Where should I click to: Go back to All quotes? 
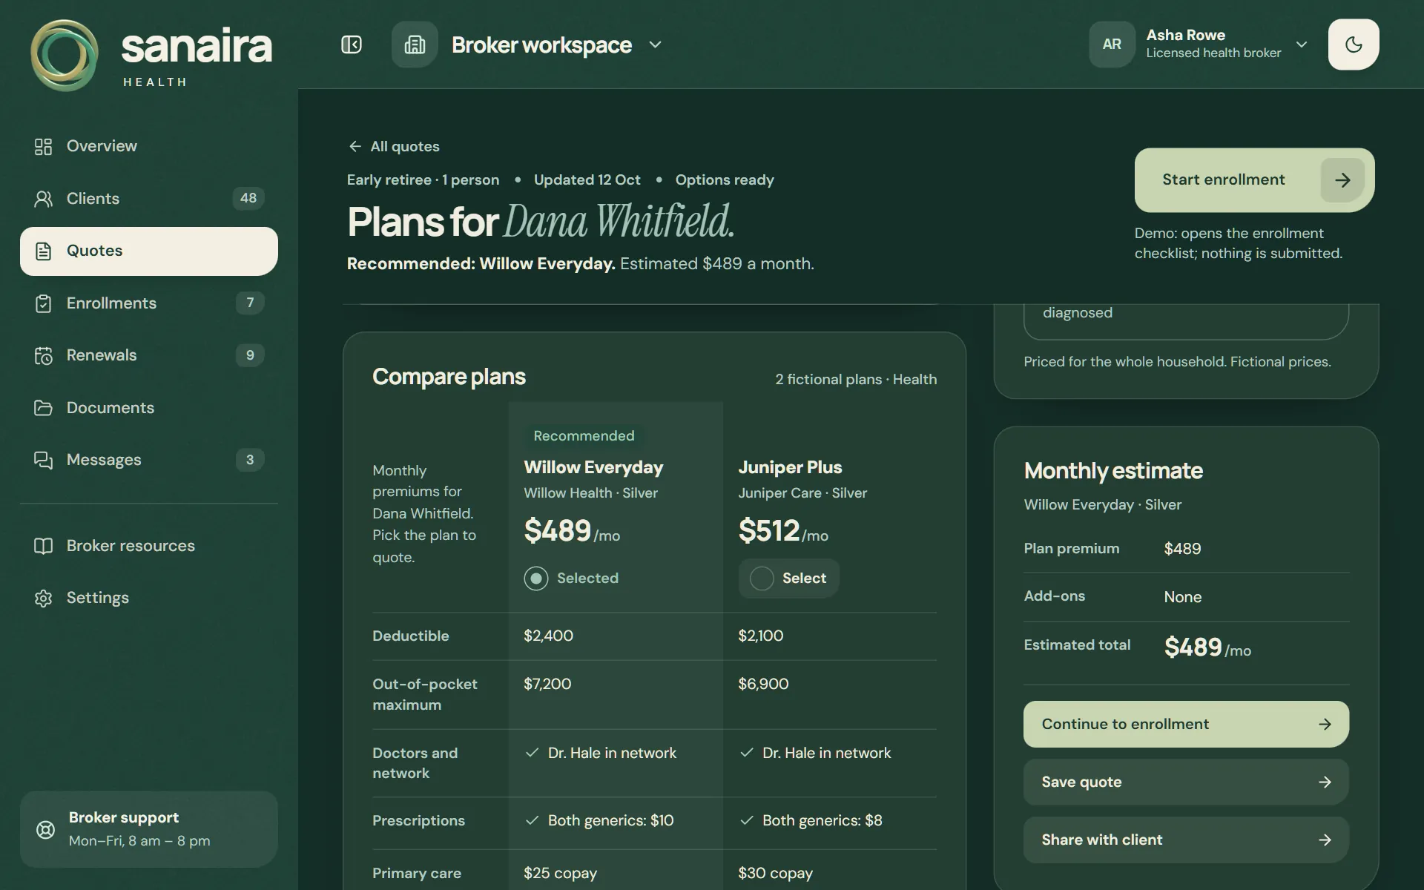click(x=394, y=146)
